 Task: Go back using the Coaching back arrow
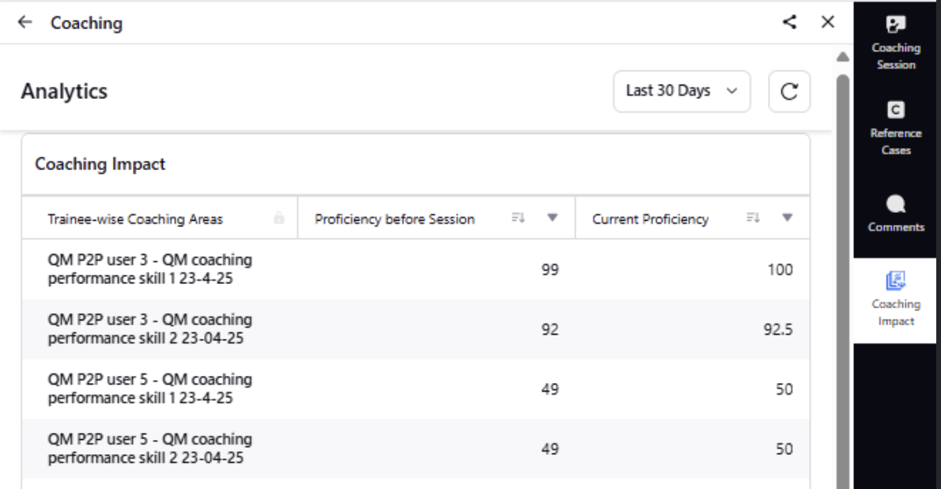(x=25, y=22)
